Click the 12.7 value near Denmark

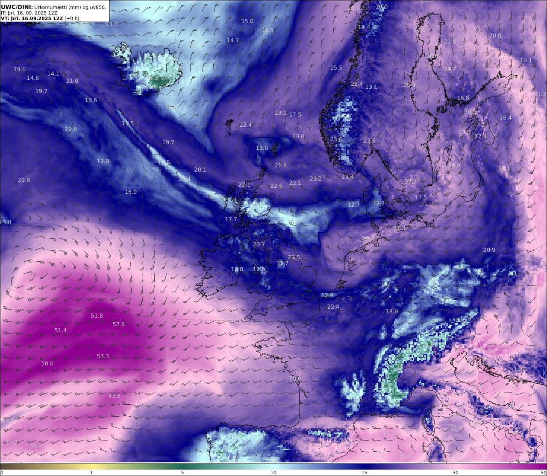pyautogui.click(x=354, y=204)
